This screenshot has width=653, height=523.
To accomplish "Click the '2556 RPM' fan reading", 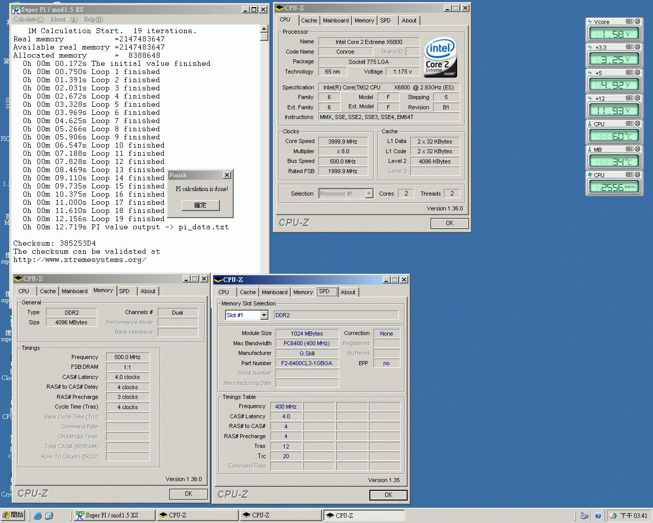I will pyautogui.click(x=614, y=187).
